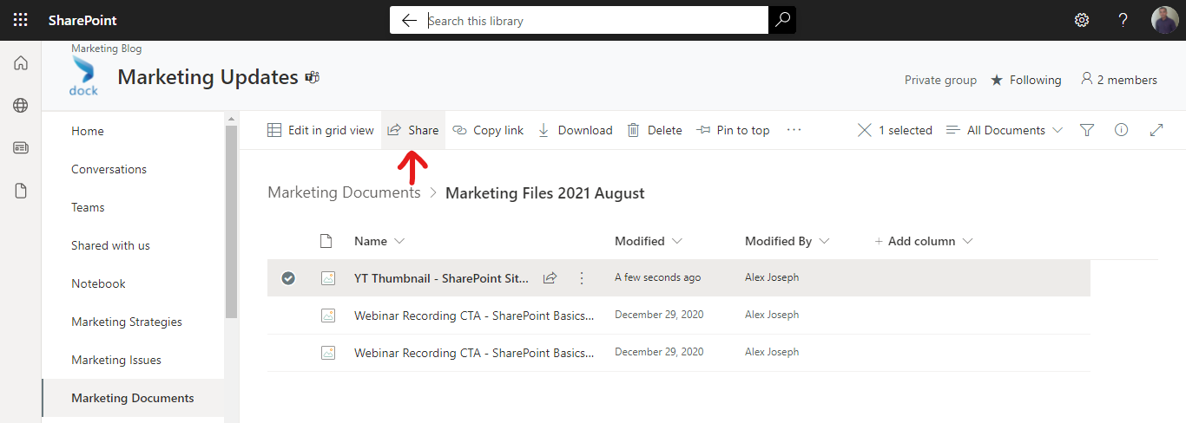Click the SharePoint title in header
1186x423 pixels.
tap(82, 20)
